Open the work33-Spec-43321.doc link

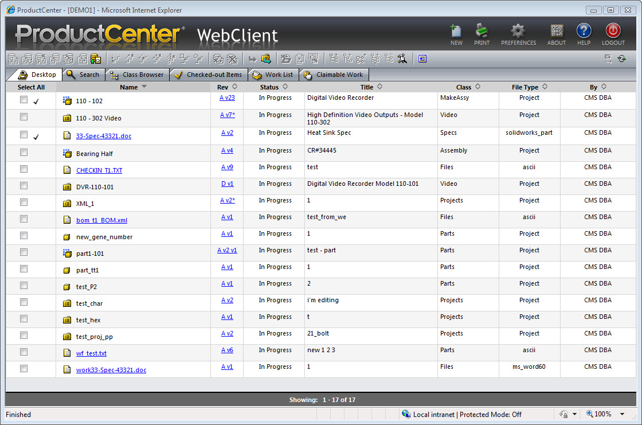click(x=111, y=370)
